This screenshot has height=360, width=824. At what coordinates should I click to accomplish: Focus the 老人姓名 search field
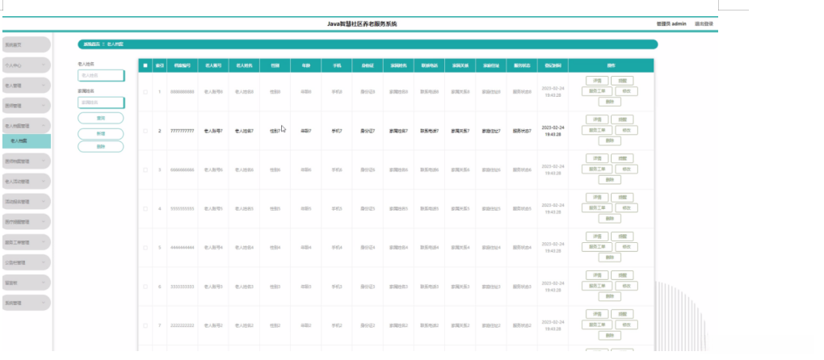[x=101, y=76]
